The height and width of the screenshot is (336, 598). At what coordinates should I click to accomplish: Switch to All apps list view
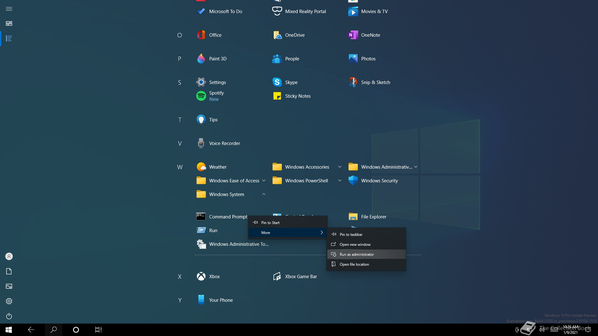coord(9,39)
